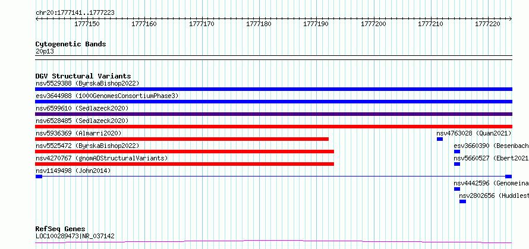
Task: Open variant nsv6599610 (Sedlazeck2020) label
Action: click(82, 108)
